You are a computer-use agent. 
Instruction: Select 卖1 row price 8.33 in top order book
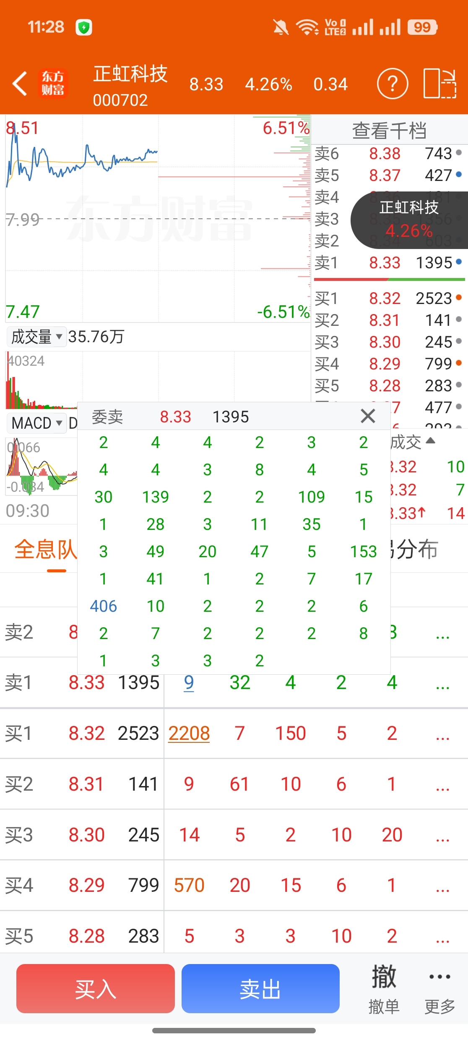[389, 263]
